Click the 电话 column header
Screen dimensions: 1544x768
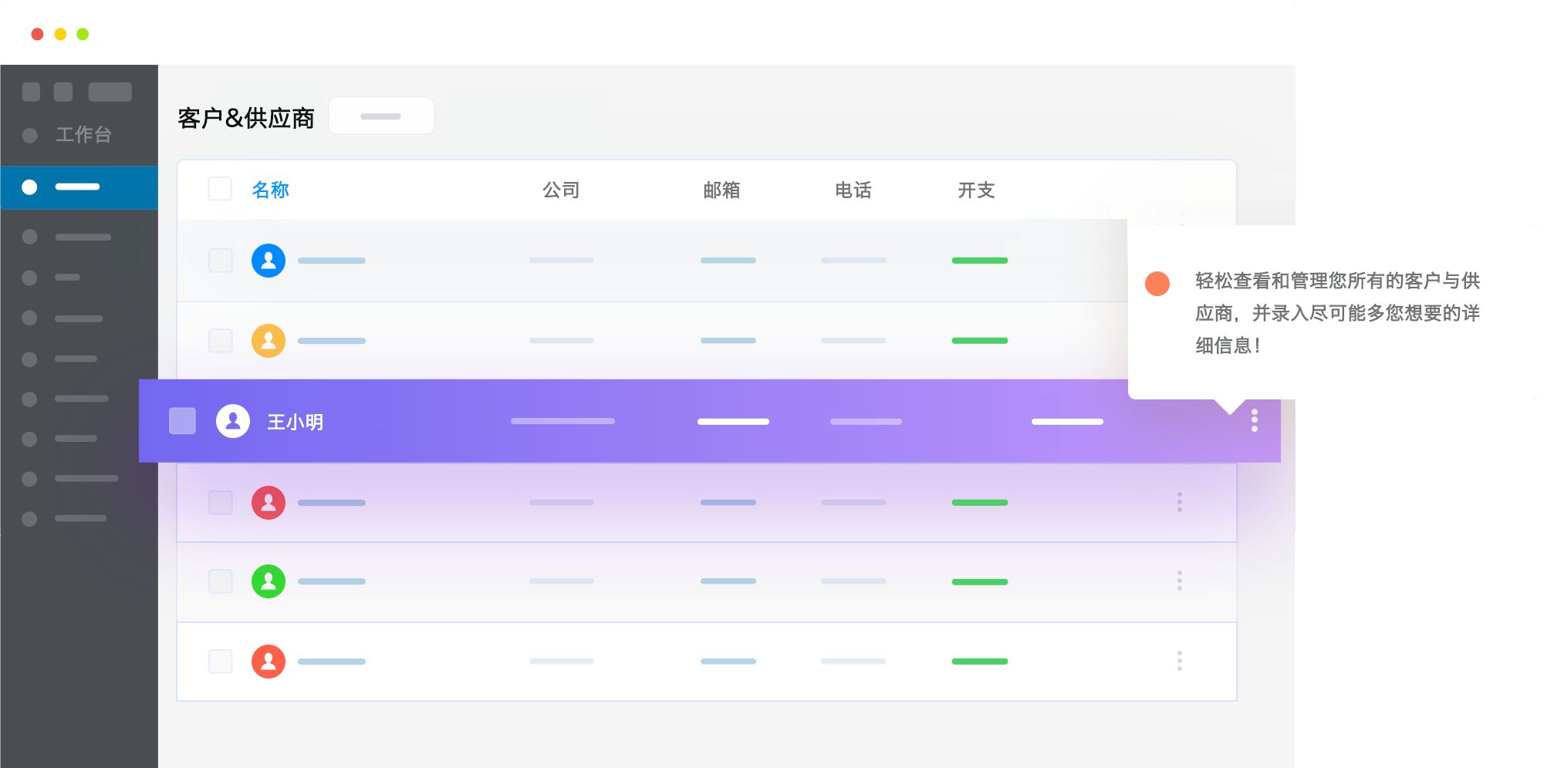[853, 190]
